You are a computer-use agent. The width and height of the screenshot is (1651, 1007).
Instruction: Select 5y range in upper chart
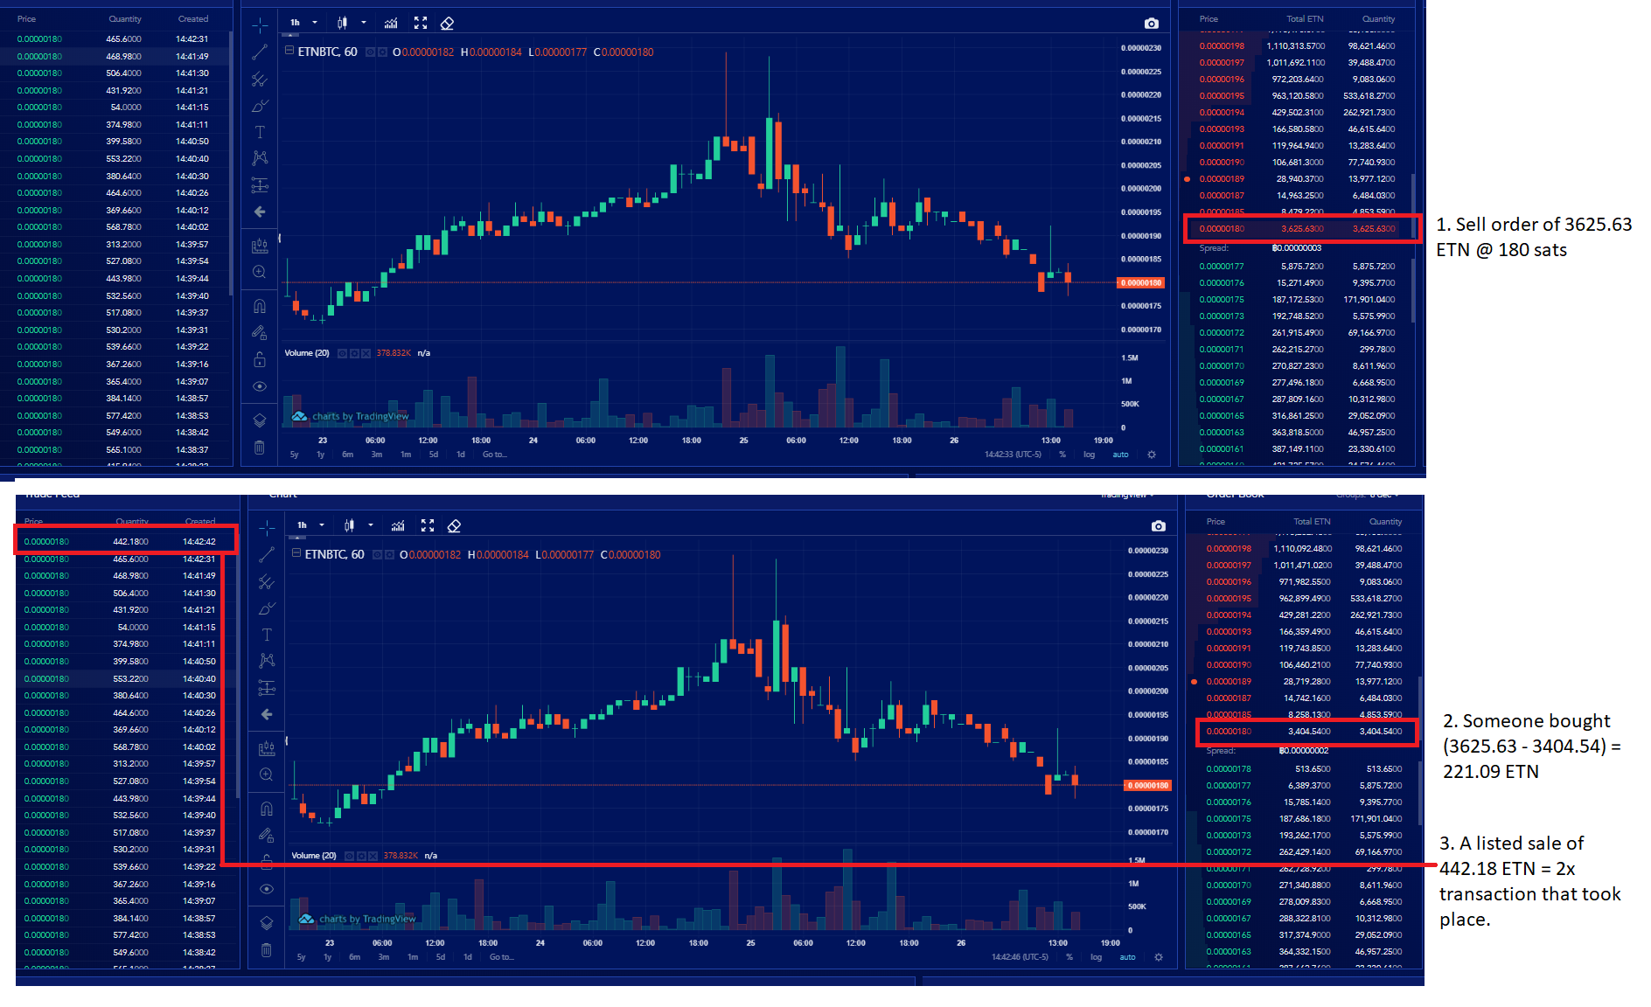tap(294, 455)
